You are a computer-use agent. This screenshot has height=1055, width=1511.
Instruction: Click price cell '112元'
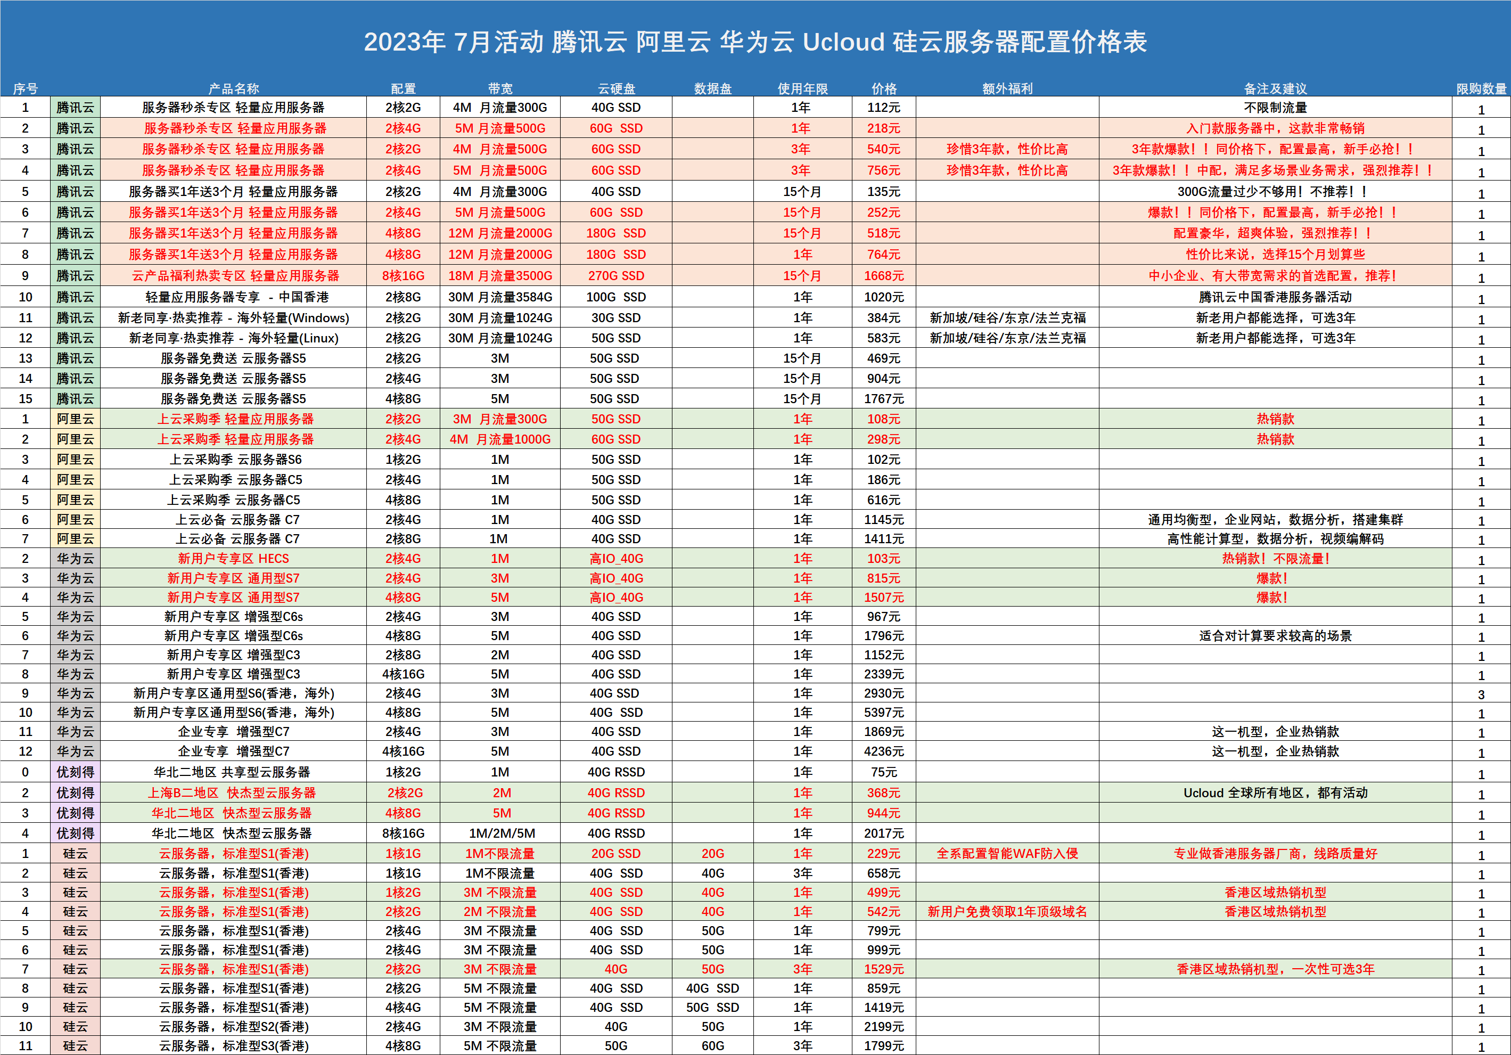(884, 107)
